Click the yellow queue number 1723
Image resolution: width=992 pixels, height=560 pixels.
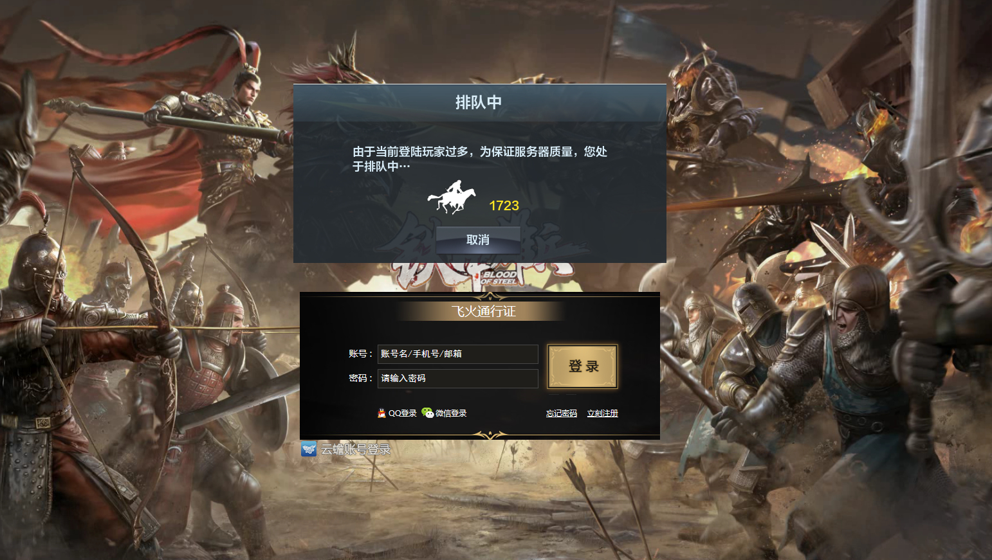click(x=504, y=206)
